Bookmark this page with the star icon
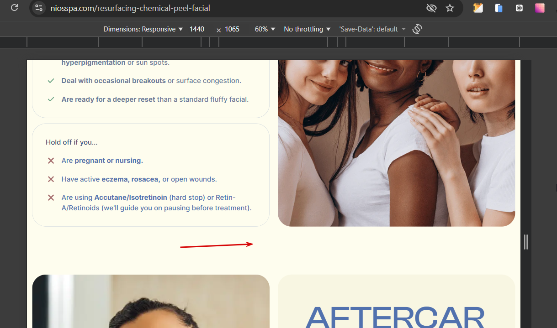 (450, 8)
